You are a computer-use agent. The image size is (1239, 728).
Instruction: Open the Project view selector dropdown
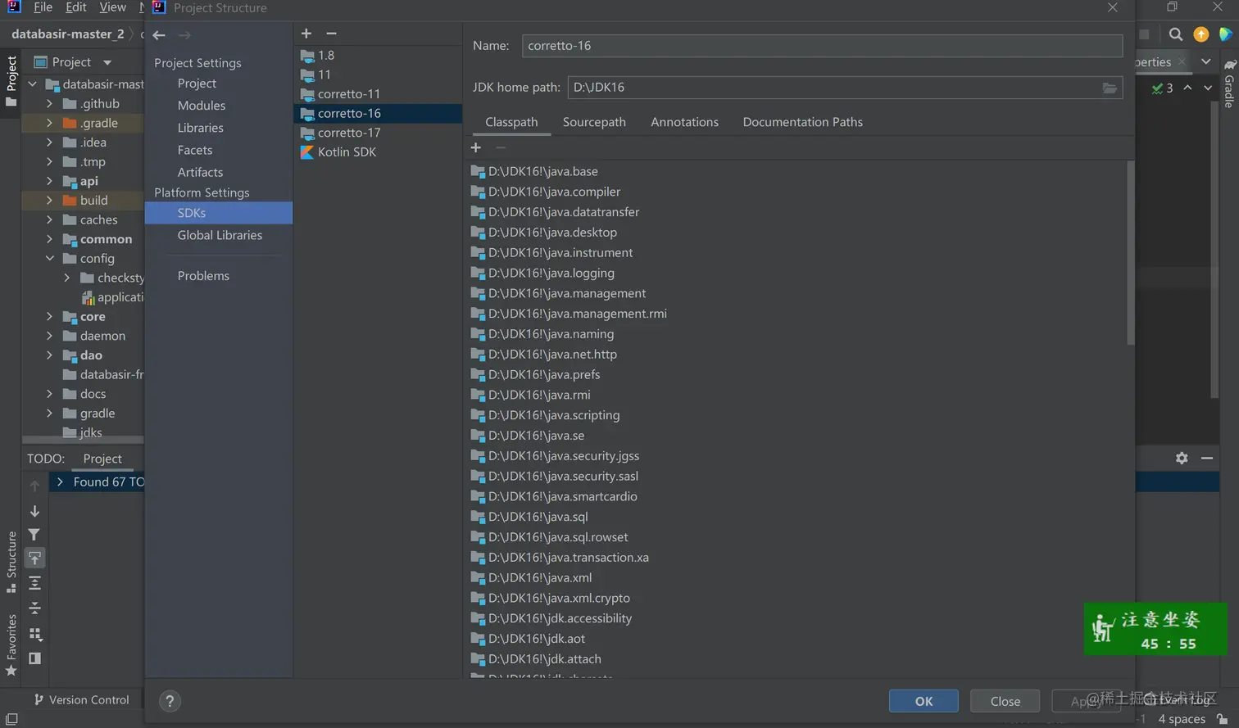[x=107, y=62]
